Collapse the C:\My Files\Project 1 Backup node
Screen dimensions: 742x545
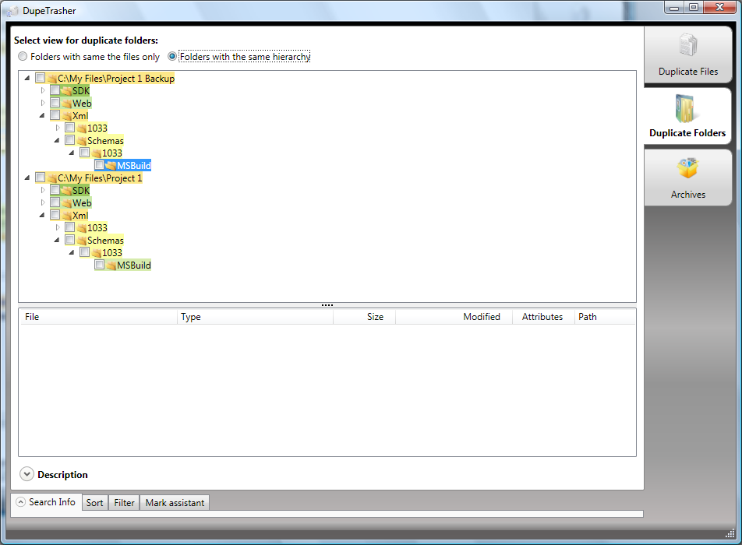pyautogui.click(x=27, y=78)
